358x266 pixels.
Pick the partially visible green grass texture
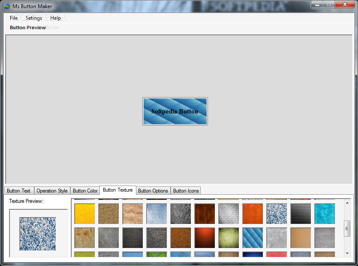(156, 254)
